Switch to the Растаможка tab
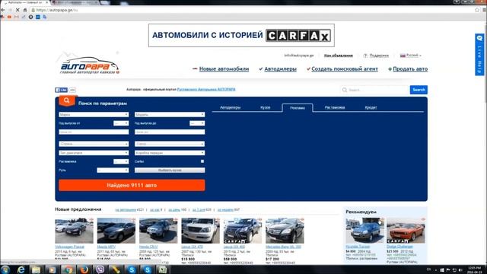Viewport: 487px width, 274px height. pos(335,107)
